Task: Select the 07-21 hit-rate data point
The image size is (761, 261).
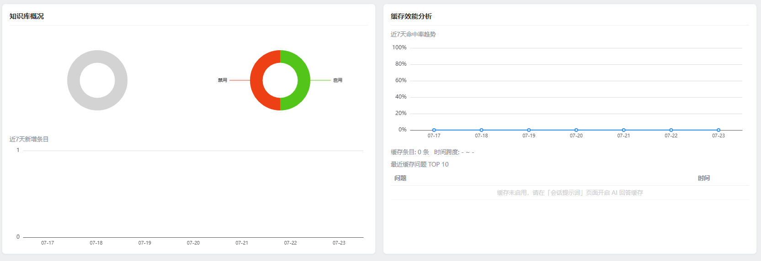Action: [624, 130]
